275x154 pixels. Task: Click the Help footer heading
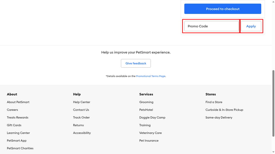pyautogui.click(x=77, y=94)
